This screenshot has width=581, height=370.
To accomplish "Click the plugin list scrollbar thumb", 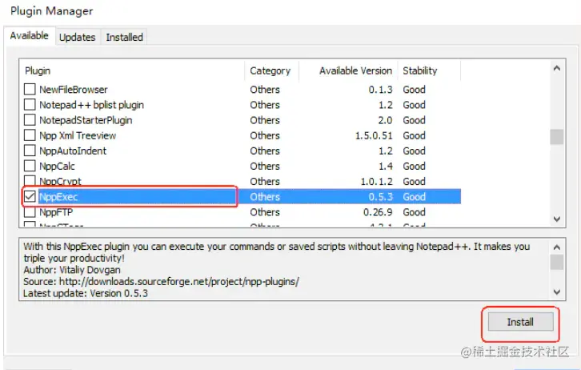I will (x=556, y=136).
